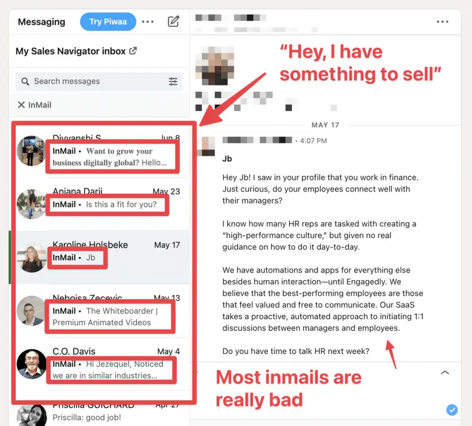Click the blurred sender profile picture
Screen dimensions: 472x426
214,66
